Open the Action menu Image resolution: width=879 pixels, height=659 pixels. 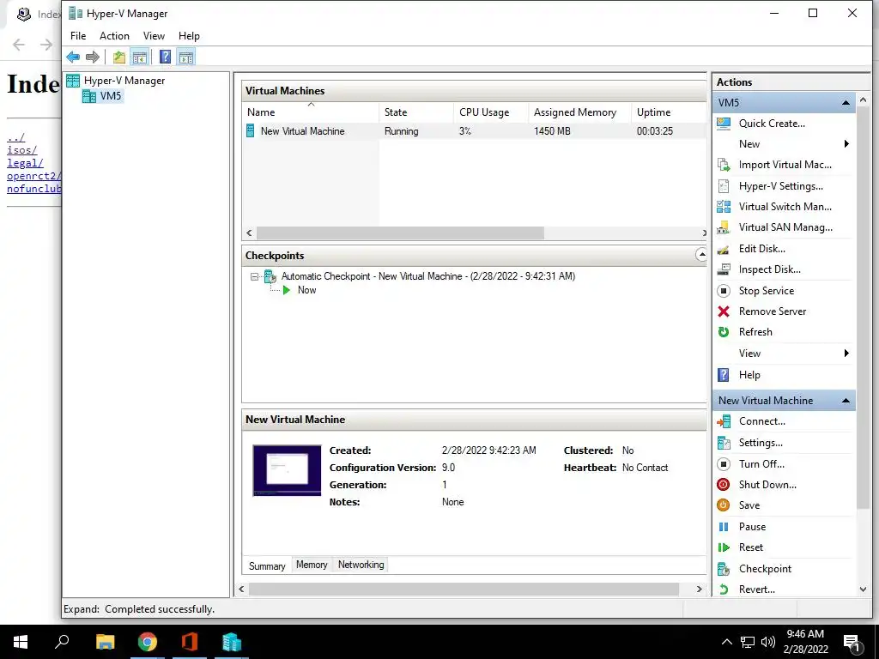pyautogui.click(x=114, y=36)
